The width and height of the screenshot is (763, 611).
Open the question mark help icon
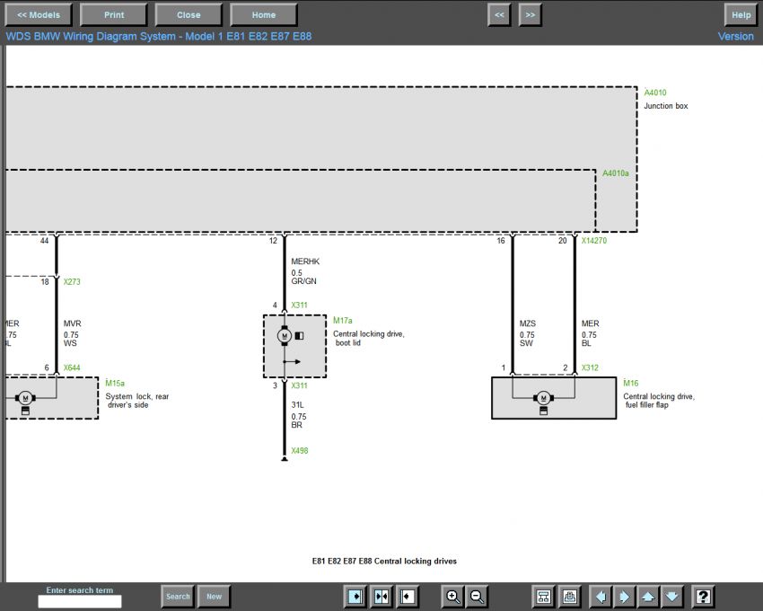(703, 597)
